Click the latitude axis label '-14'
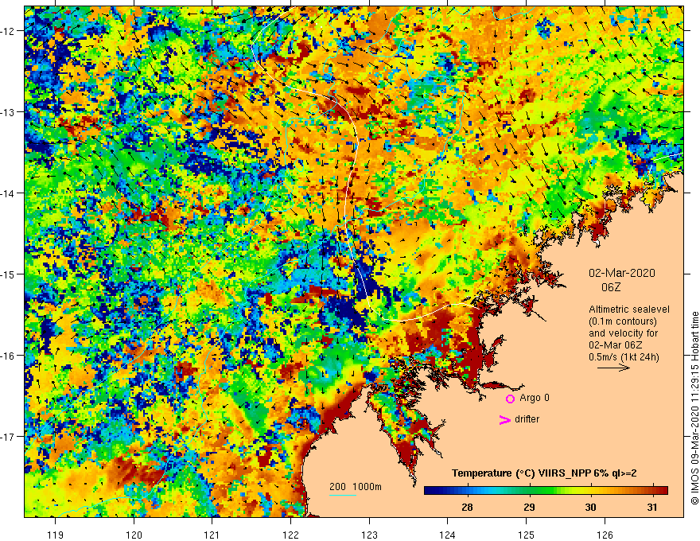The height and width of the screenshot is (541, 700). coord(9,193)
